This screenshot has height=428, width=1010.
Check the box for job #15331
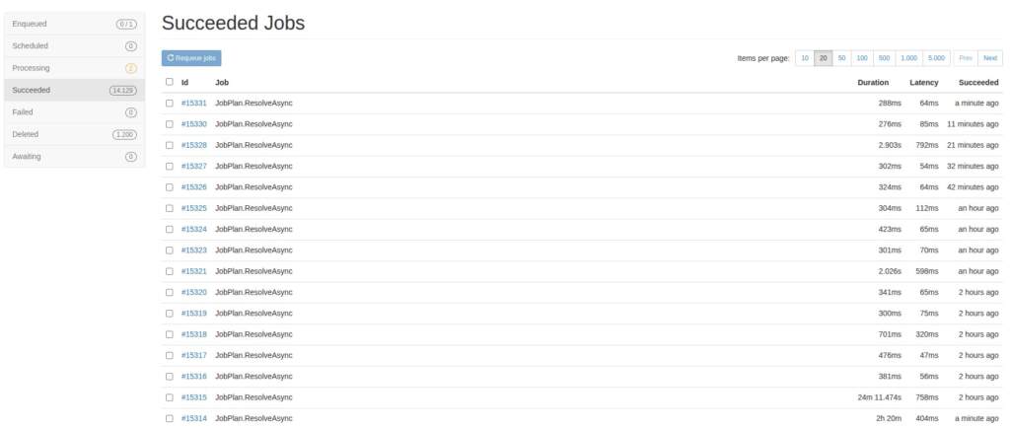coord(170,103)
